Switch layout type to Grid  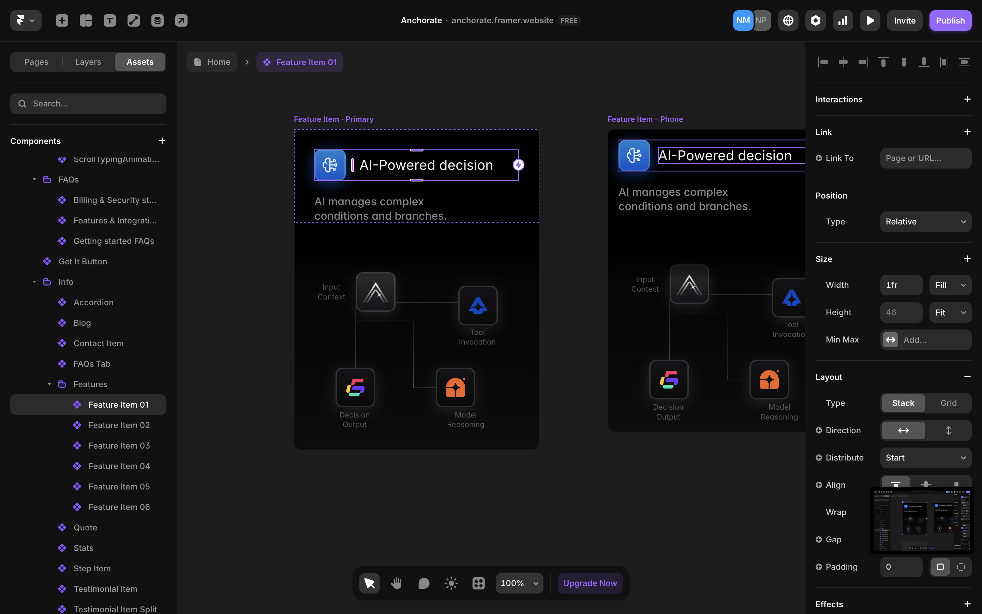[948, 403]
